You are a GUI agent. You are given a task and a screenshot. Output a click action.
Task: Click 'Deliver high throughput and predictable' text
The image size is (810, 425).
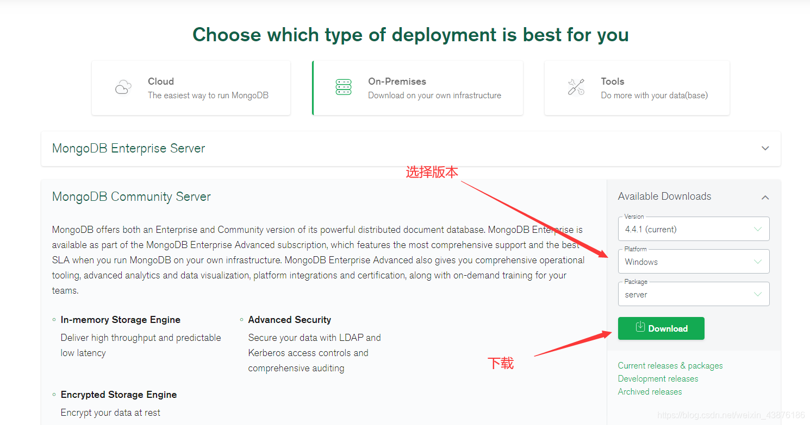[141, 338]
